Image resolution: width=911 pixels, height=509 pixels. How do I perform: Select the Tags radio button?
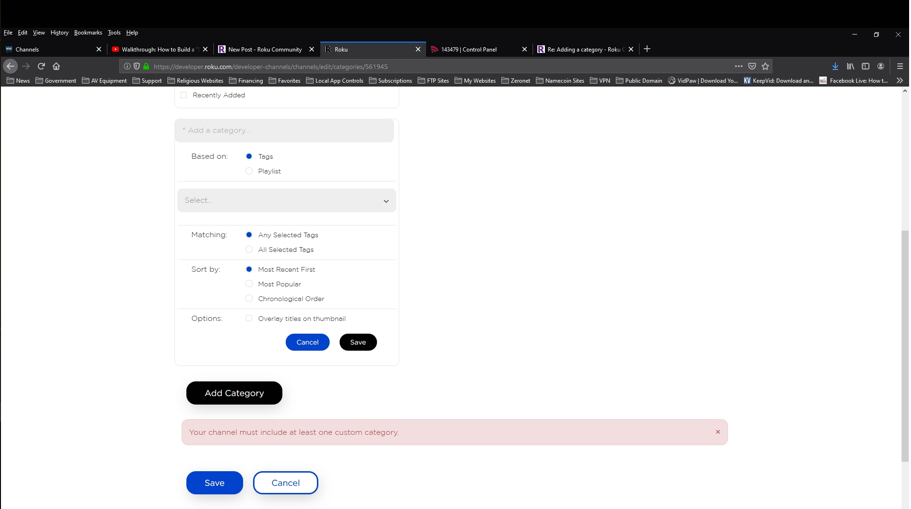click(249, 156)
